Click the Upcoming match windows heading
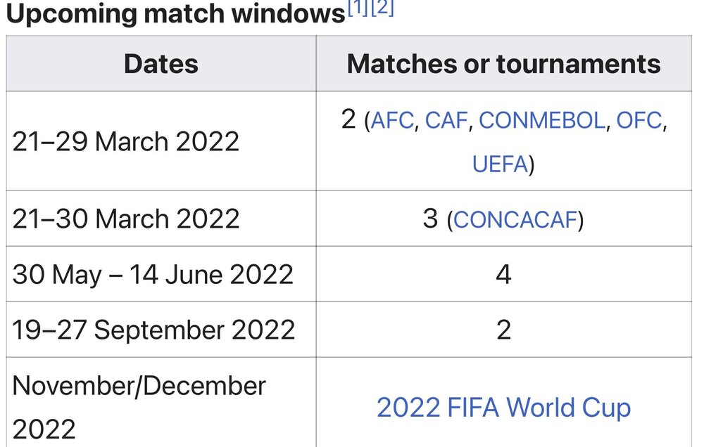 coord(175,14)
